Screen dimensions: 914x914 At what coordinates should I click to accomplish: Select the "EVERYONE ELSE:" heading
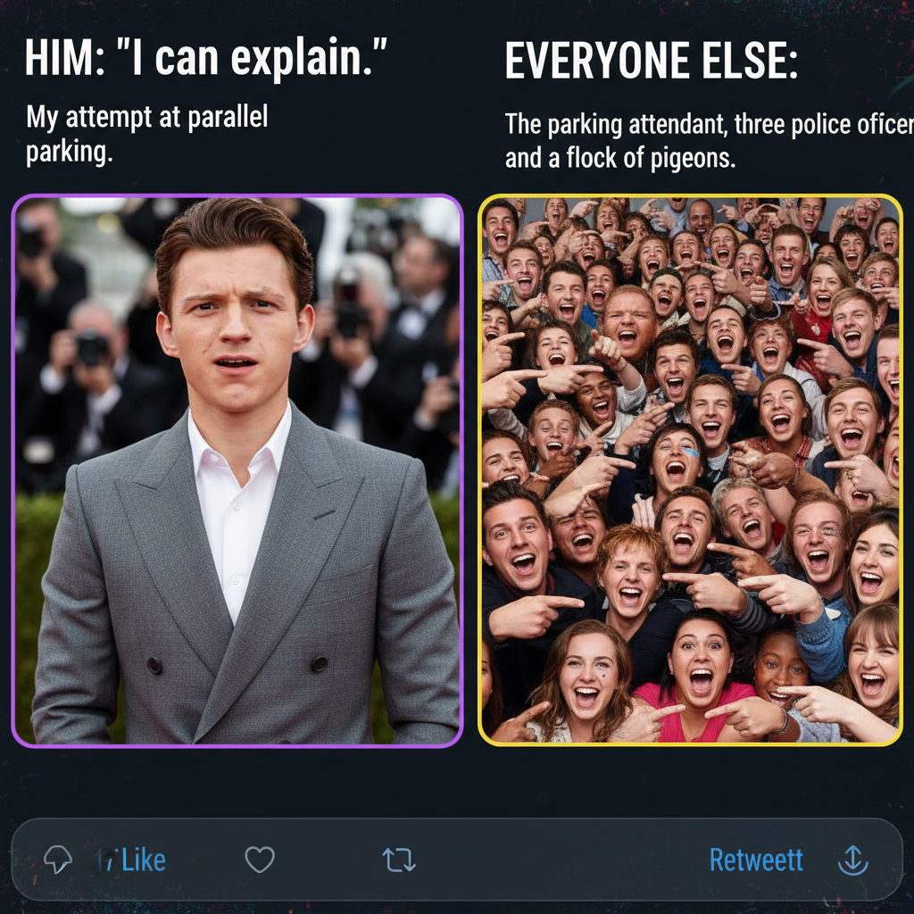[x=651, y=61]
